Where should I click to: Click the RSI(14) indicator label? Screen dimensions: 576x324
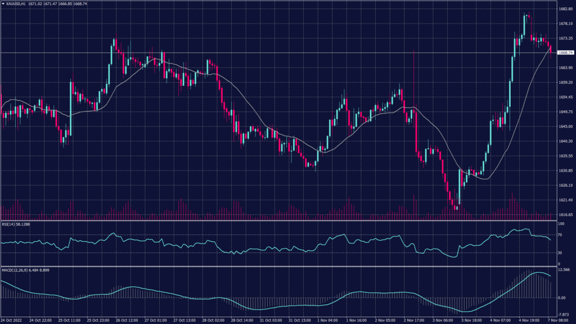tap(10, 224)
